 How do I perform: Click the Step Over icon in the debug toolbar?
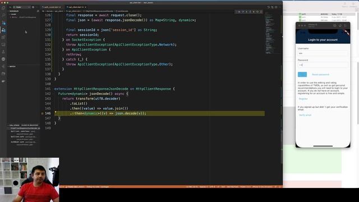pos(243,12)
